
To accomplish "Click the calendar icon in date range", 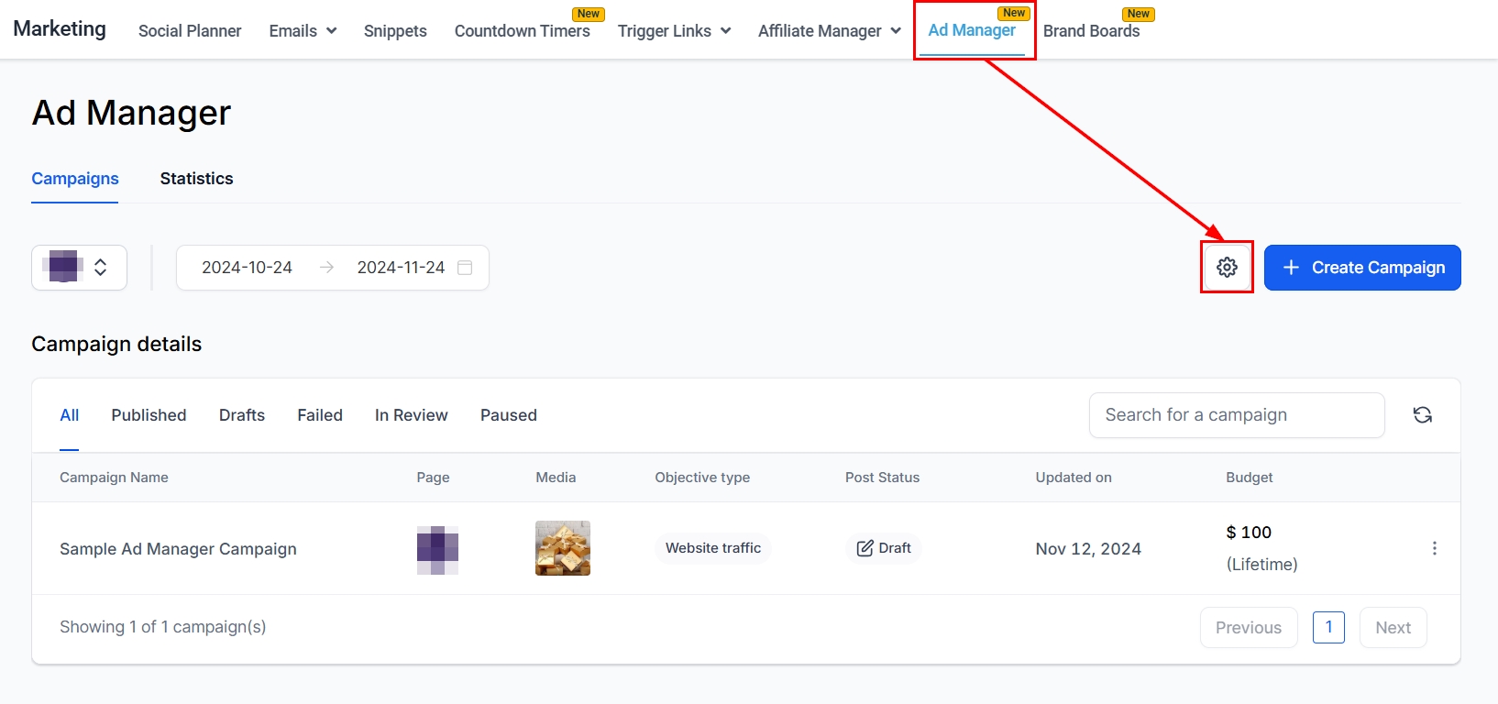I will [x=465, y=268].
